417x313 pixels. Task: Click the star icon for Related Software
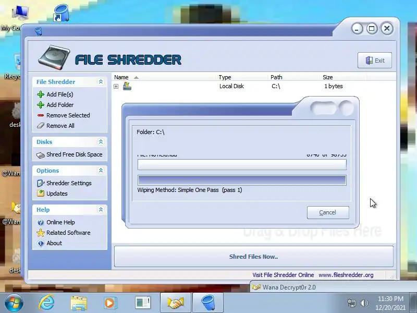click(x=41, y=233)
